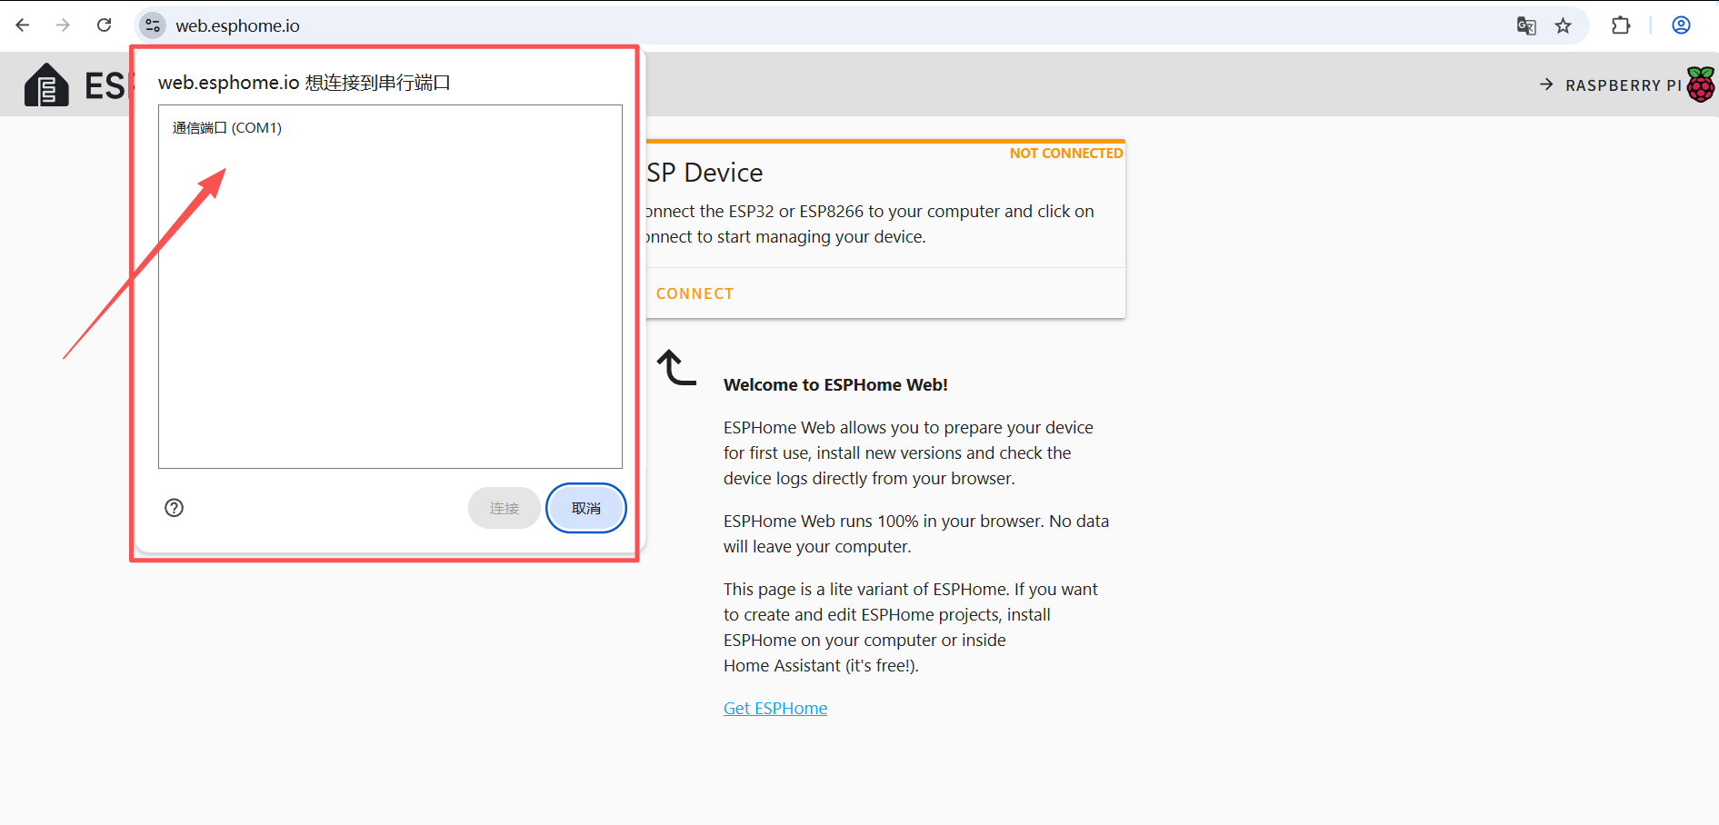Click the greyed-out 连接 button

[505, 508]
